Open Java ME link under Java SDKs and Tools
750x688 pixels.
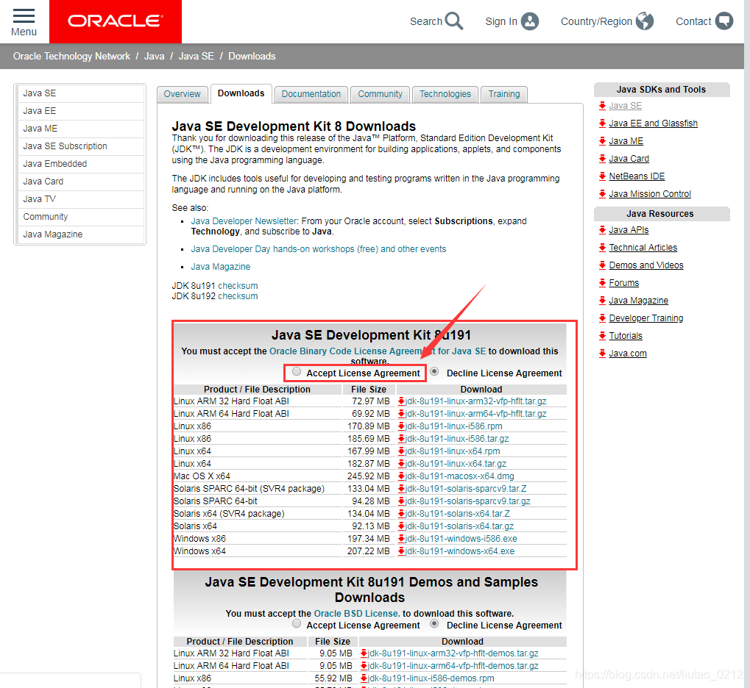pos(626,141)
